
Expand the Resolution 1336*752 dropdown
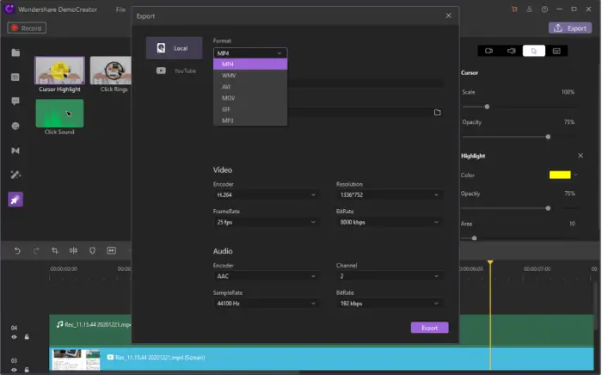click(389, 195)
